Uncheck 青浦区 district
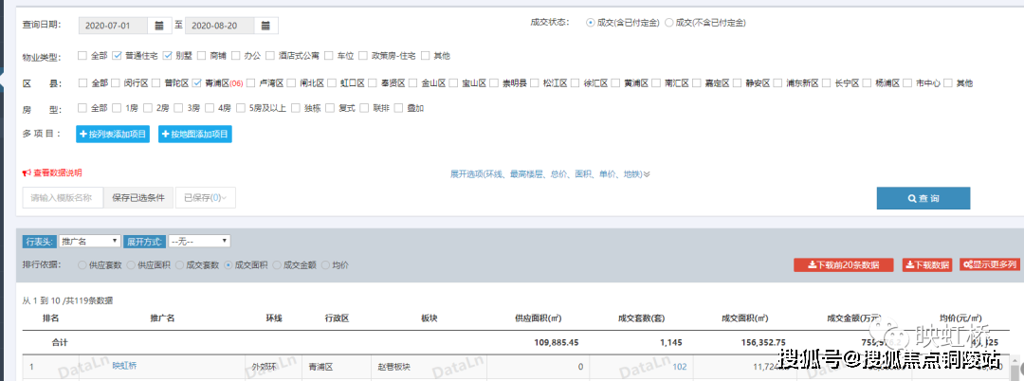 196,82
